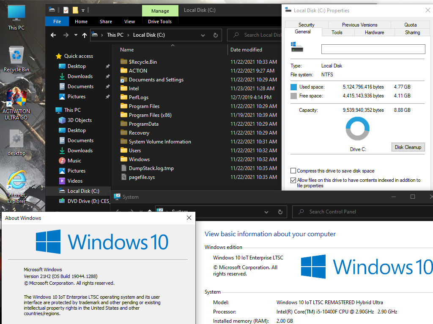Image resolution: width=433 pixels, height=324 pixels.
Task: Switch to the Quota tab in Properties
Action: [x=410, y=25]
